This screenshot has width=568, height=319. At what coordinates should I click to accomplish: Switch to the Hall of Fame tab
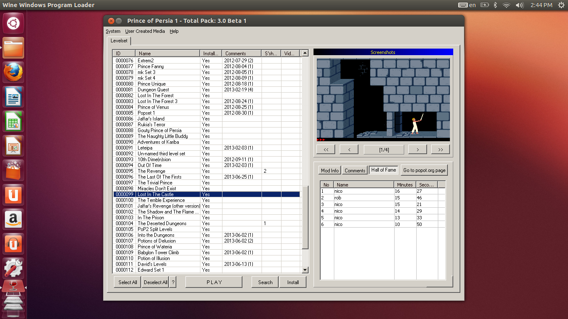pos(383,170)
